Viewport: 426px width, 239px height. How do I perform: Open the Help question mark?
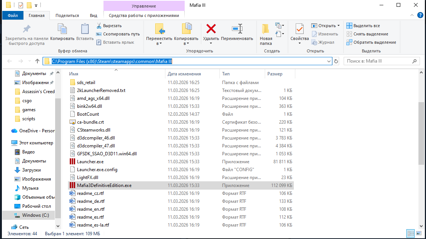[x=420, y=15]
